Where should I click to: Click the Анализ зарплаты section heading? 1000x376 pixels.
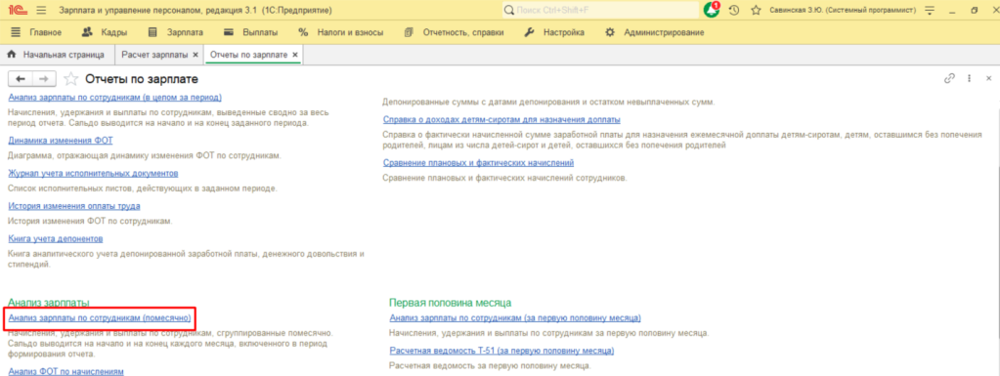point(49,302)
